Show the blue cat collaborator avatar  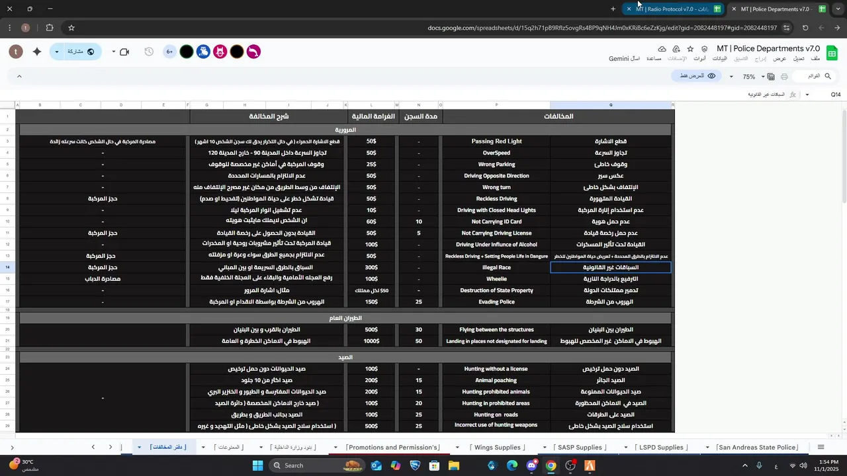[203, 52]
